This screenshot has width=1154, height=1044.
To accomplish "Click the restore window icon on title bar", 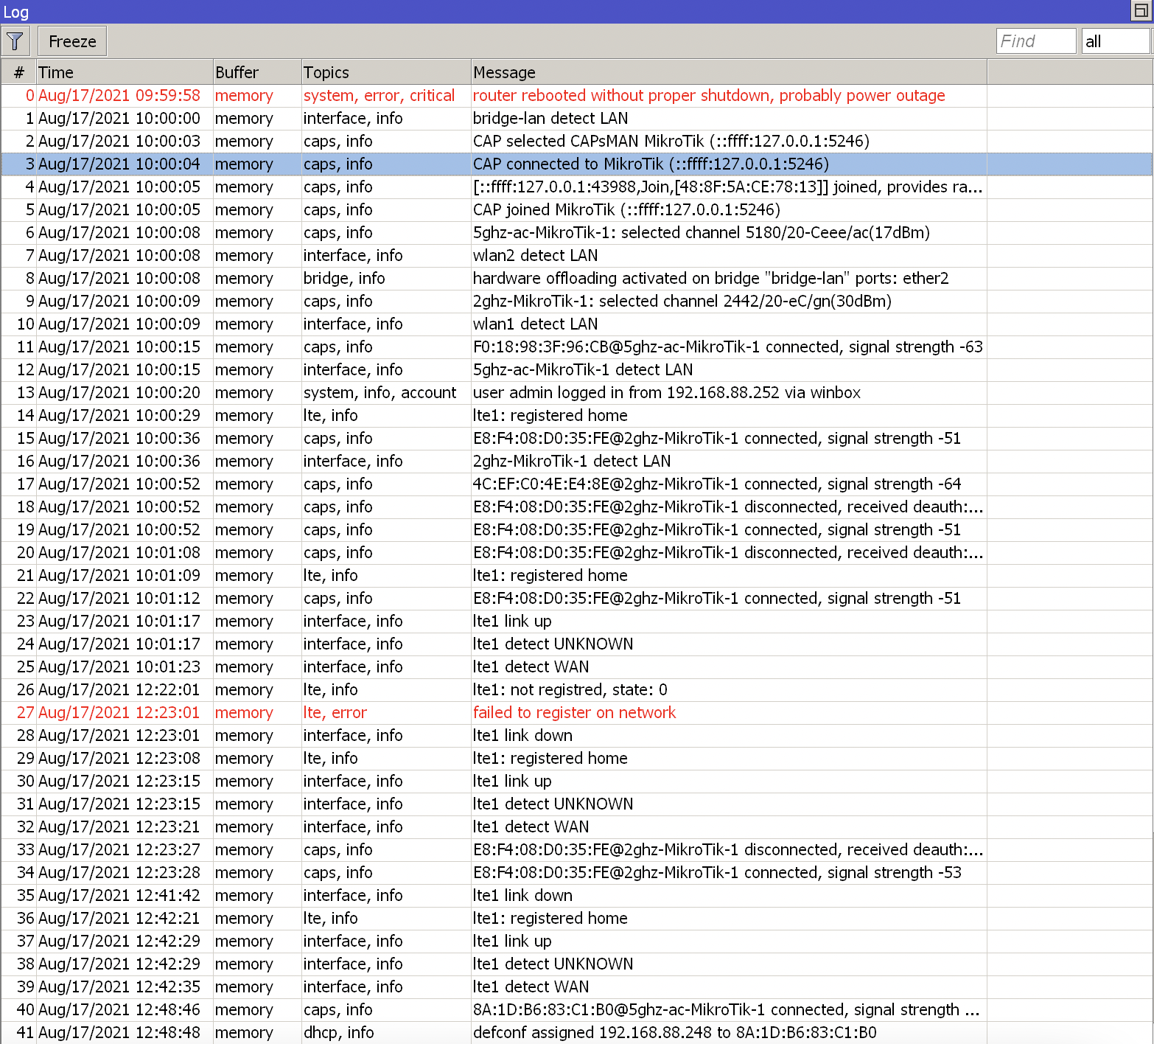I will point(1141,11).
